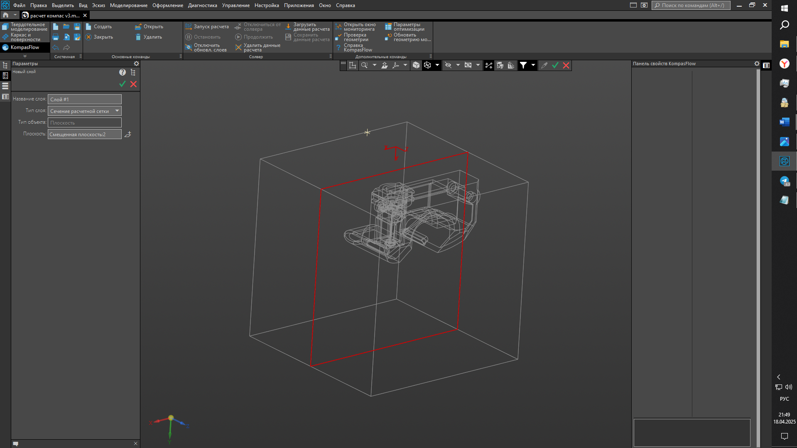Click the 'Название слоя' input field
This screenshot has height=448, width=797.
click(x=85, y=99)
